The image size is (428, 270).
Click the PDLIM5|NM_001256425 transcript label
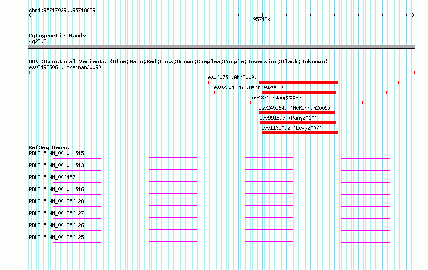click(x=56, y=237)
